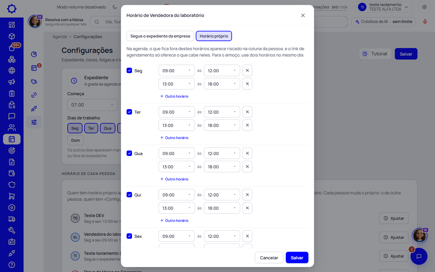Uncheck the Ter day checkbox

(129, 112)
